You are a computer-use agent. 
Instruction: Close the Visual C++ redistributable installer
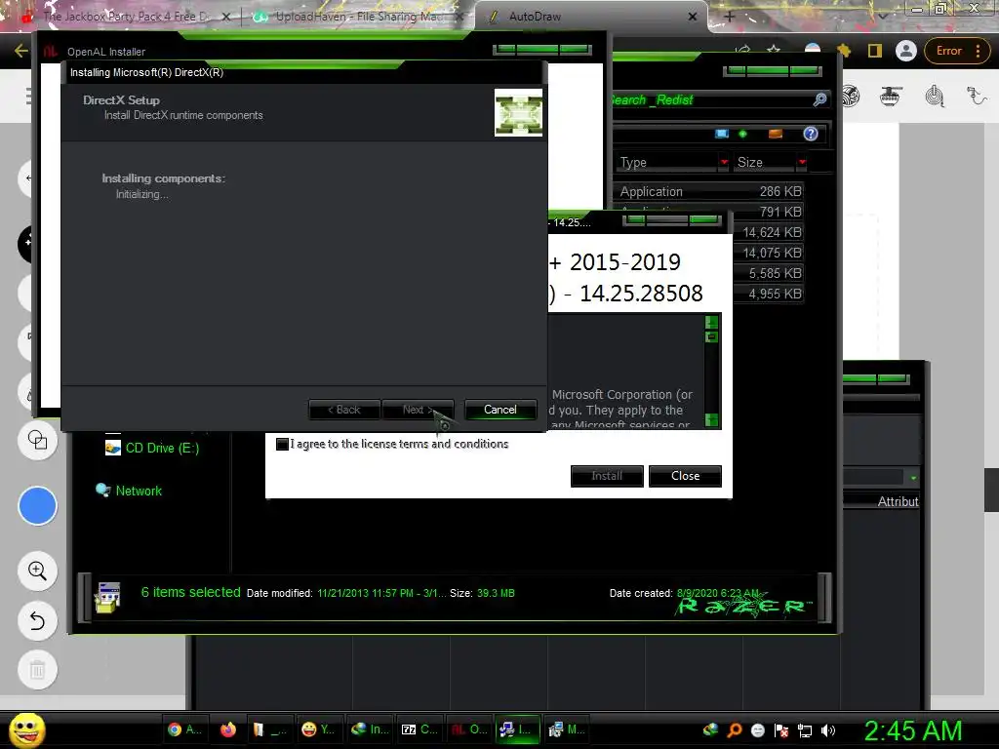[685, 476]
